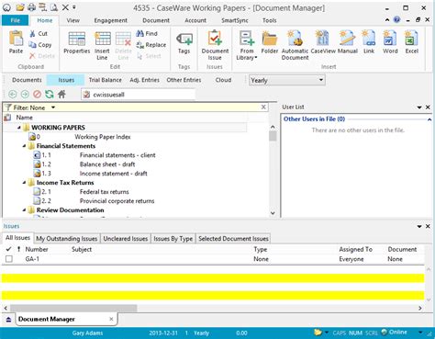Click the Trial Balance button
Viewport: 435px width, 339px height.
[x=105, y=80]
